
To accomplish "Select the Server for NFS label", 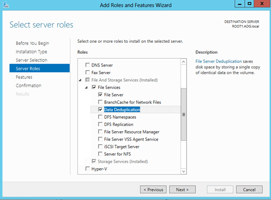I will pyautogui.click(x=118, y=154).
